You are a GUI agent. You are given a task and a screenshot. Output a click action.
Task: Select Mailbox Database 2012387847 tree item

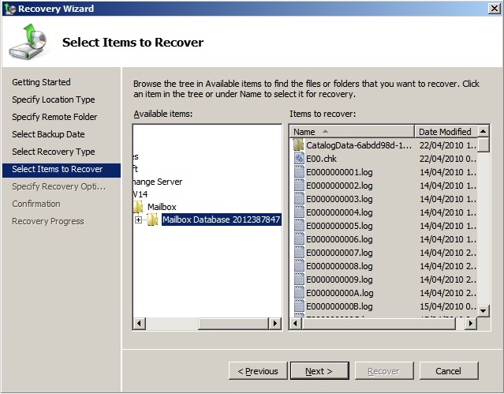[221, 220]
